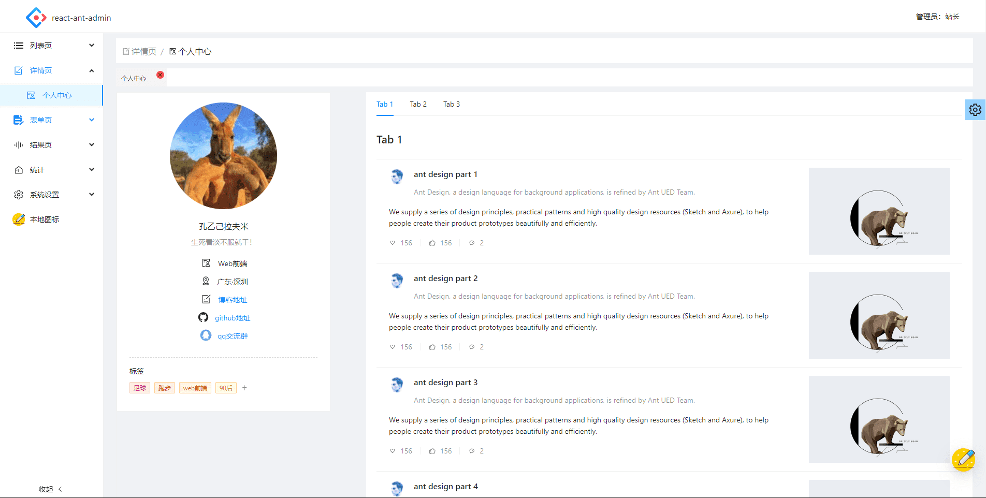Open the 本地图标 menu item
Screen dimensions: 986x498
51,219
